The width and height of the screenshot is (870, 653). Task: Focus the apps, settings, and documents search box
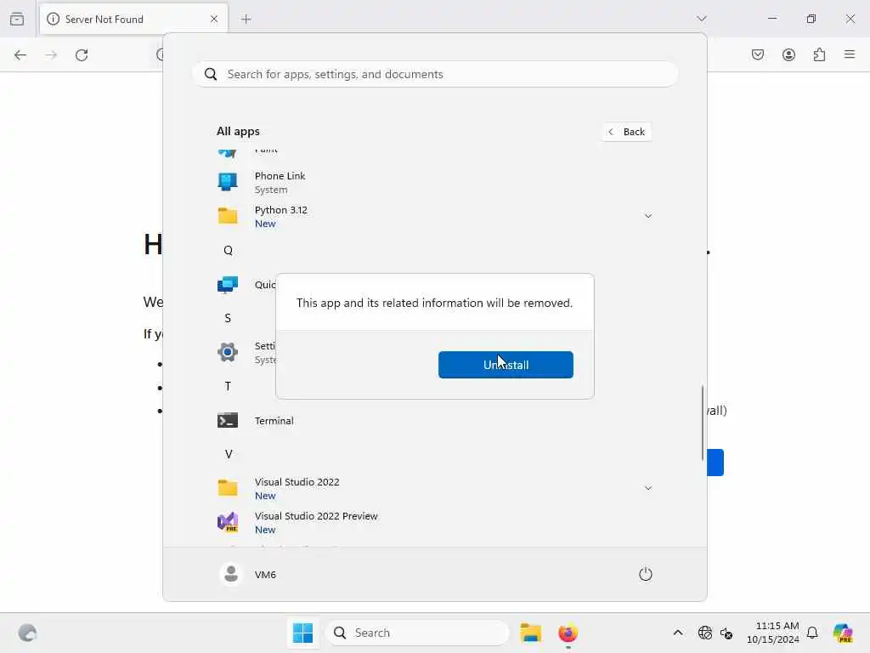pyautogui.click(x=435, y=74)
